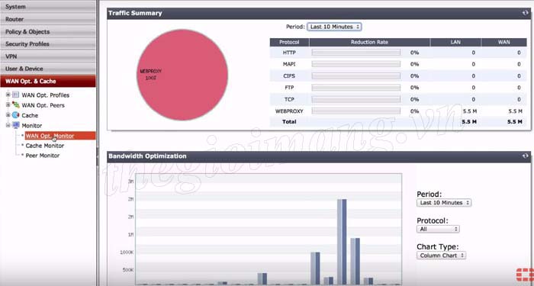Click the MAPI reduction rate bar
Screen dimensions: 534x286
pyautogui.click(x=356, y=64)
